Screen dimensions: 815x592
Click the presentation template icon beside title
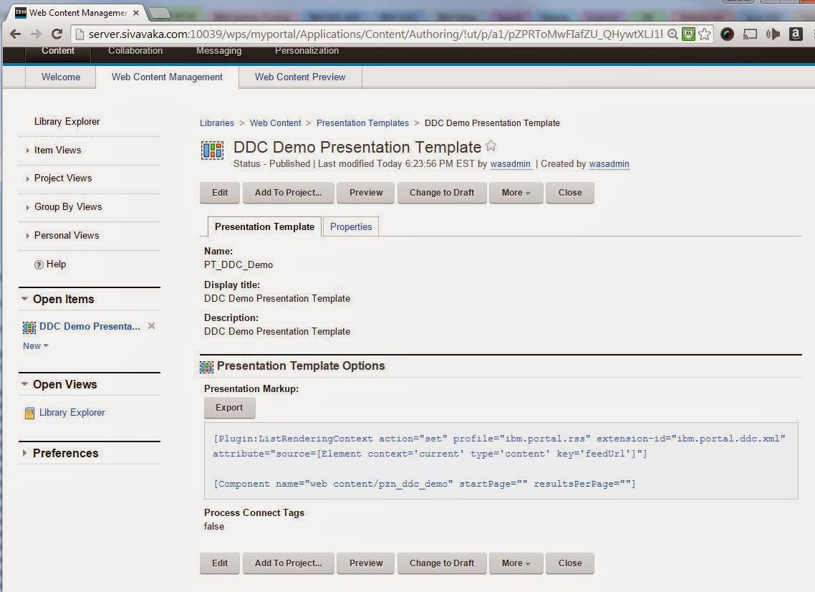[212, 151]
